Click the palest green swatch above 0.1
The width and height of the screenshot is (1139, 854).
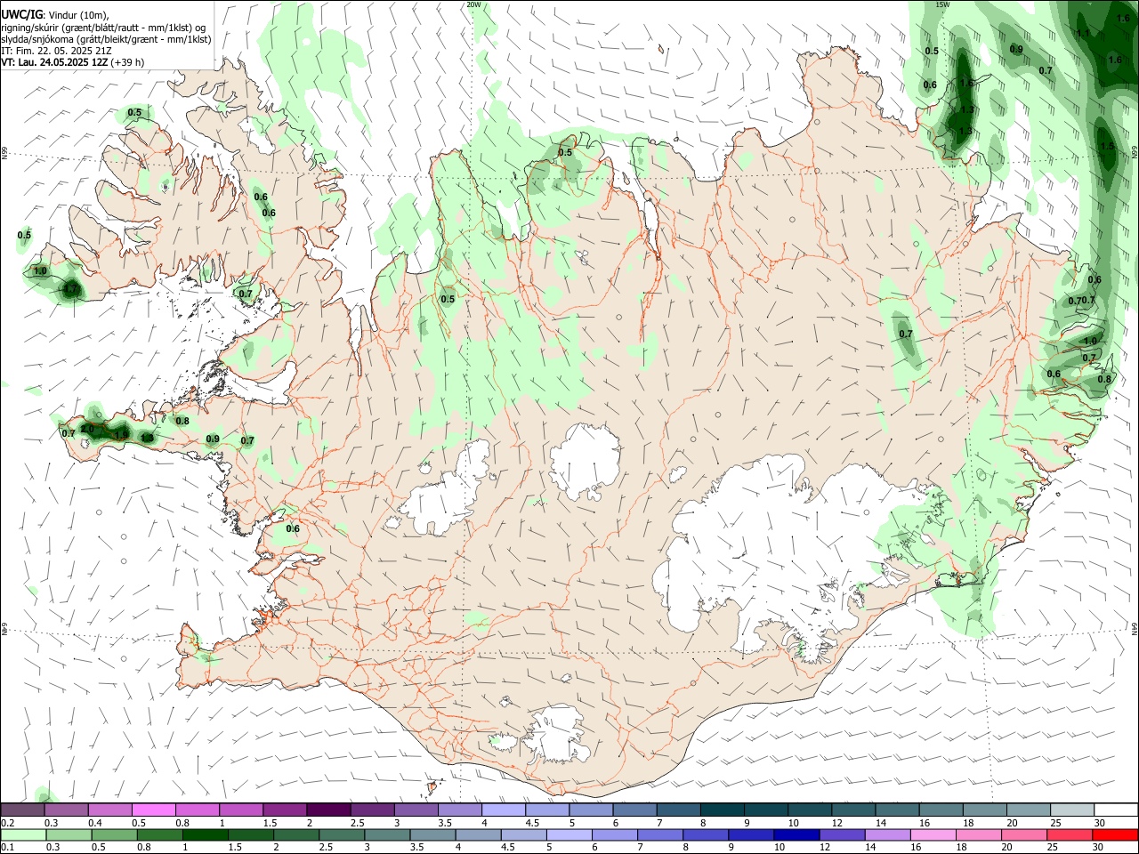(23, 835)
